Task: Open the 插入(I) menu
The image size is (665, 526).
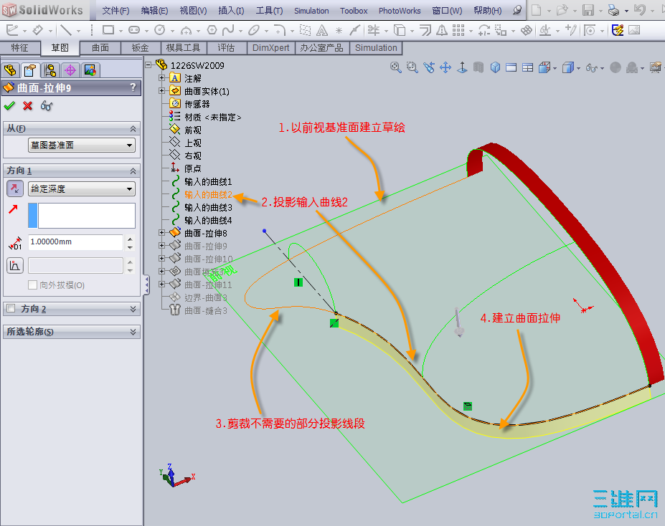Action: tap(231, 11)
